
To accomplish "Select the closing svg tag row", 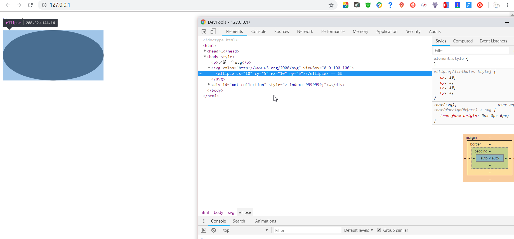I will tap(218, 79).
